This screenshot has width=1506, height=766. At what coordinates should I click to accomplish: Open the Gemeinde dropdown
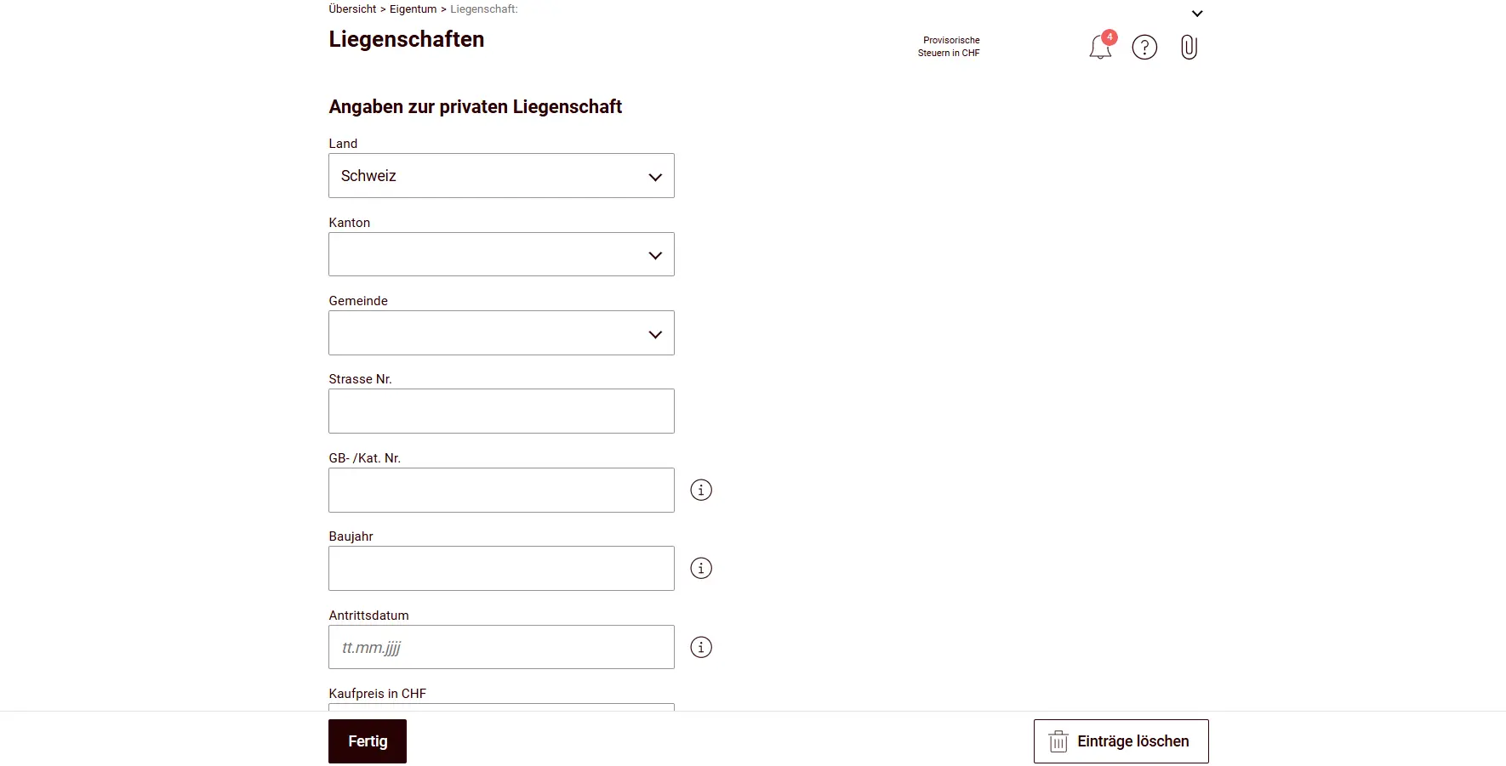[x=501, y=332]
